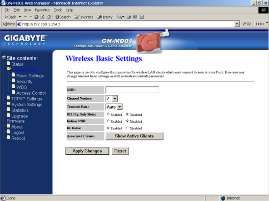Select Disabled for 802.11g Only Mode
The width and height of the screenshot is (269, 201).
click(x=127, y=114)
